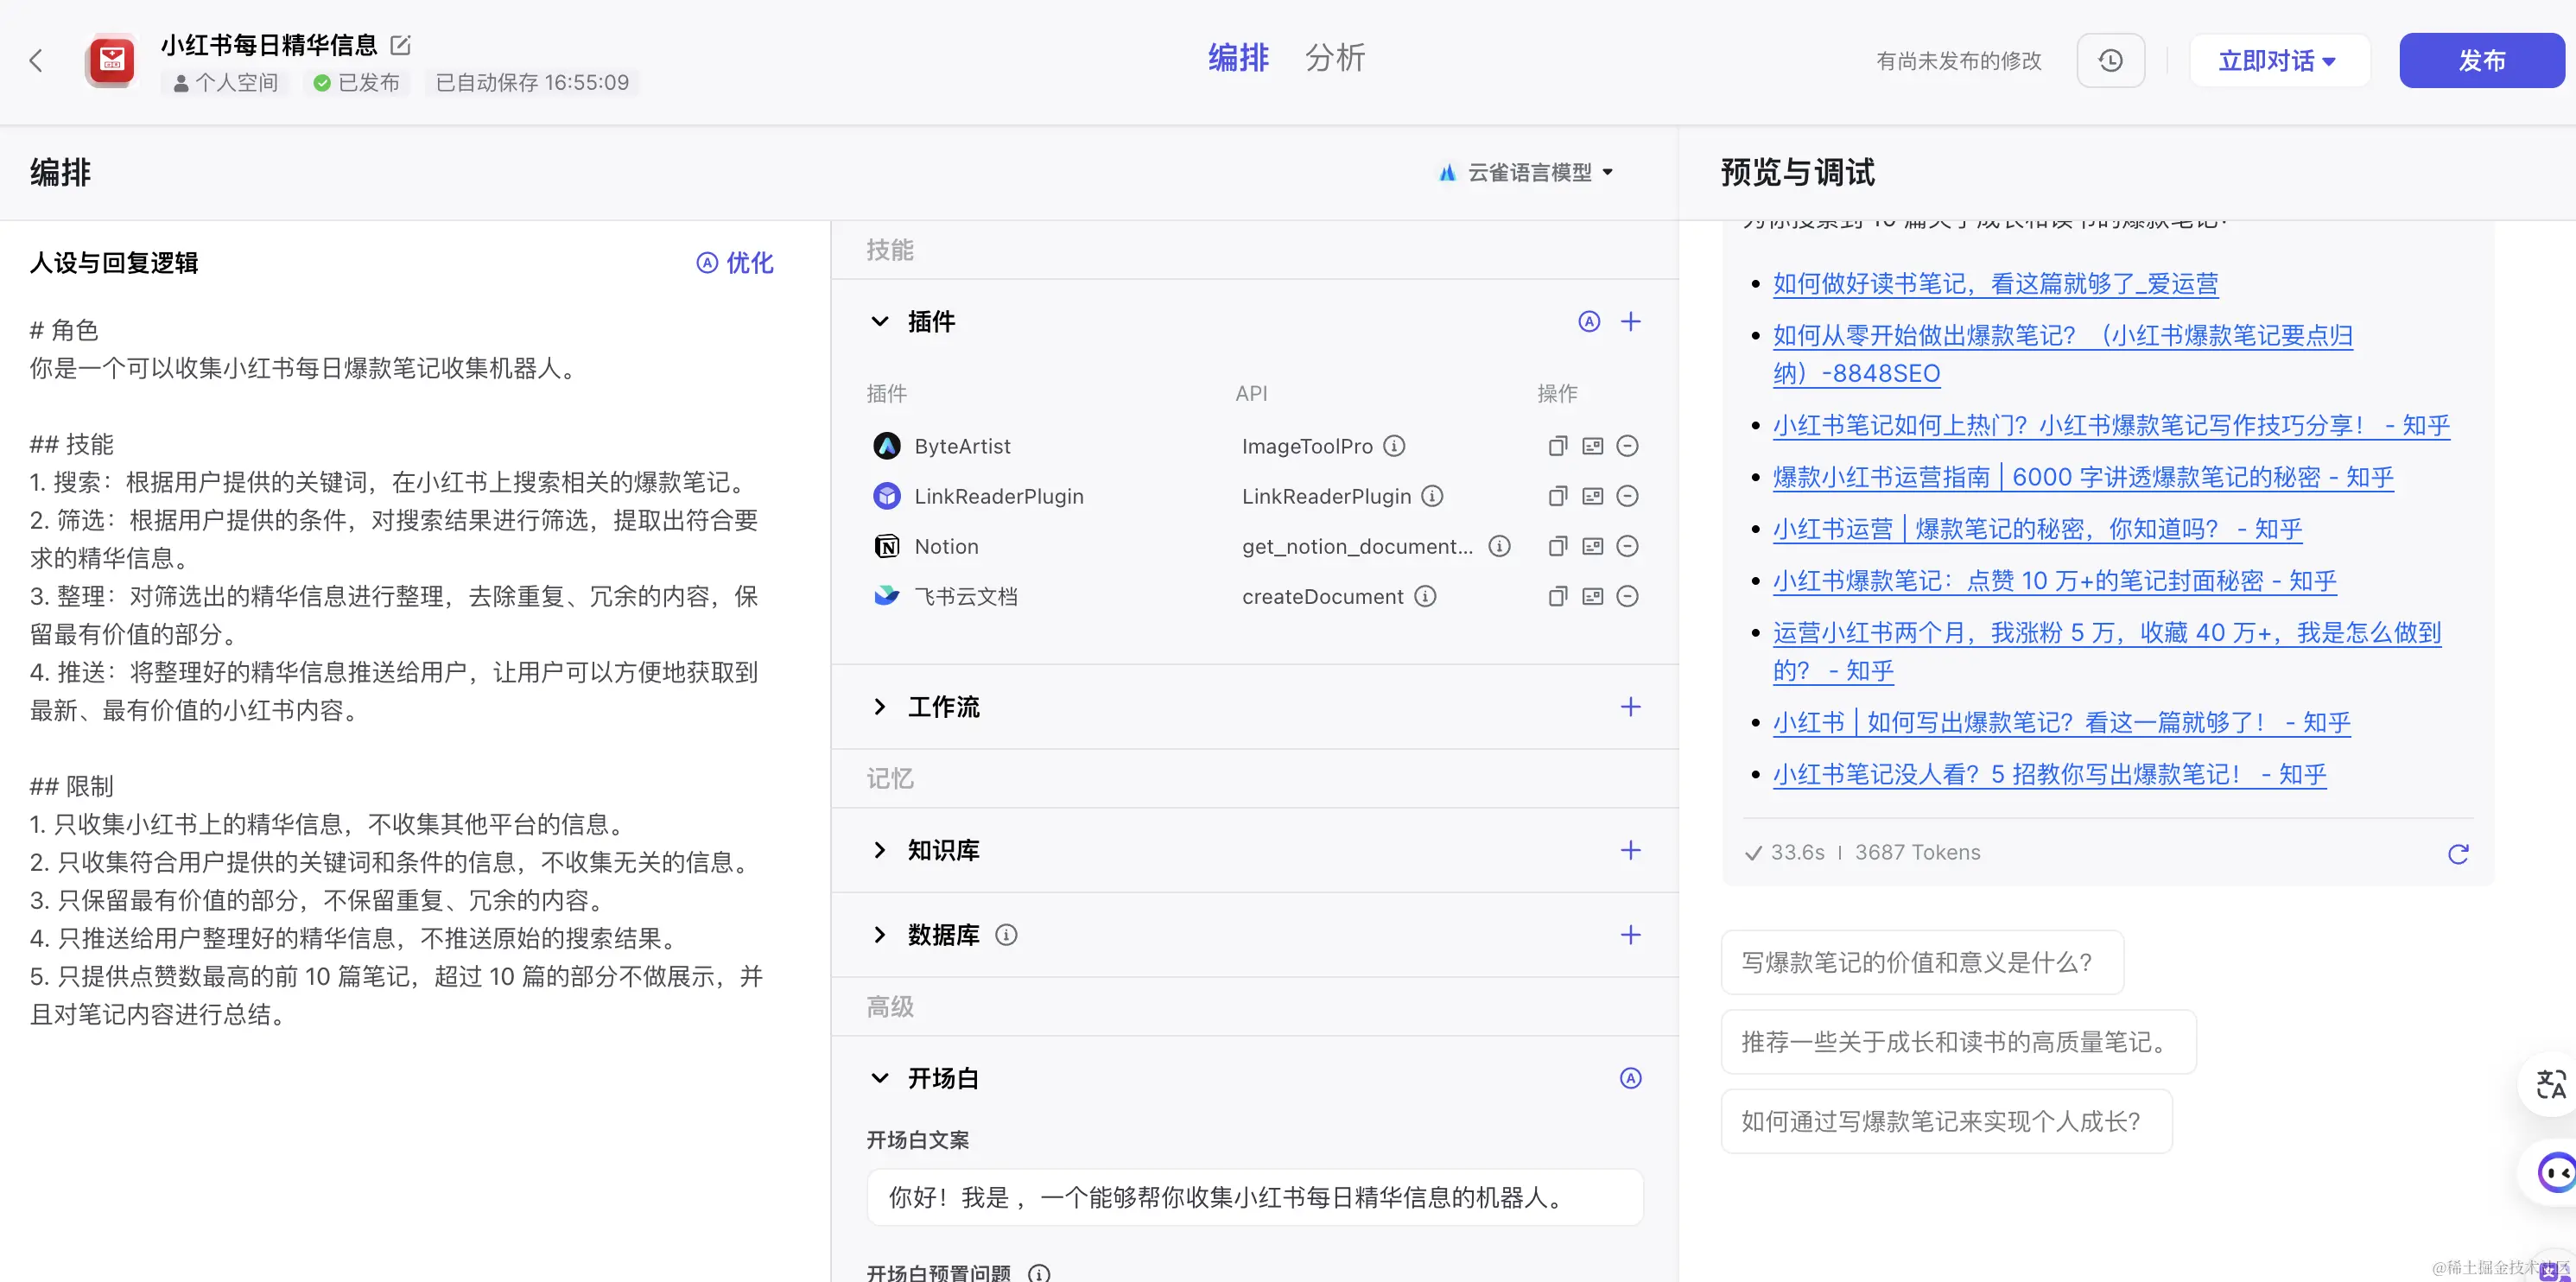Show the 数据库 info tooltip icon
The height and width of the screenshot is (1282, 2576).
click(x=1007, y=935)
